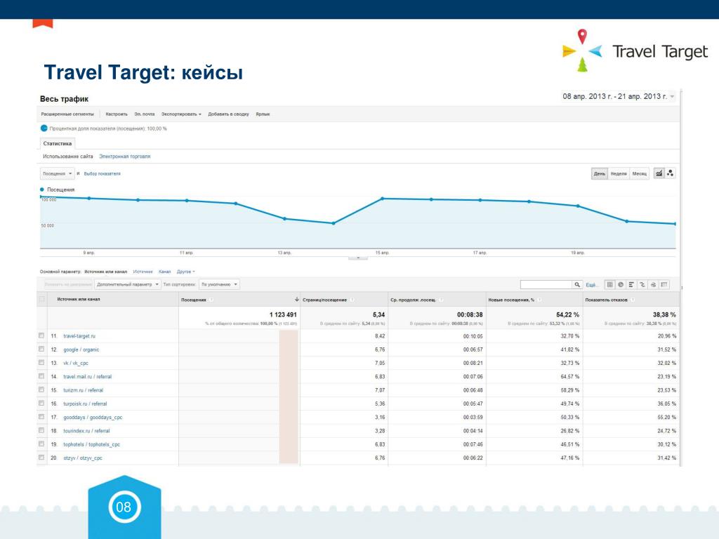Open tophotels / tophotels_cpc source link
719x539 pixels.
coord(91,444)
